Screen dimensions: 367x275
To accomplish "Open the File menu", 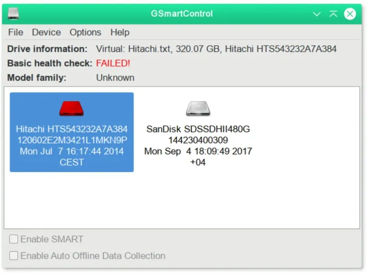I will pos(16,32).
